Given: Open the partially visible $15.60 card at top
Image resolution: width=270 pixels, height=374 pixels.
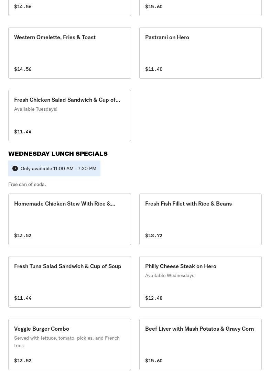Looking at the screenshot, I should click(x=201, y=8).
